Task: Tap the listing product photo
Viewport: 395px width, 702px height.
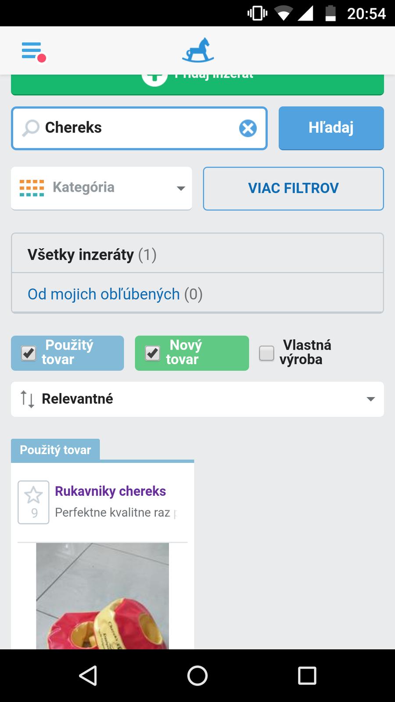Action: (x=103, y=596)
